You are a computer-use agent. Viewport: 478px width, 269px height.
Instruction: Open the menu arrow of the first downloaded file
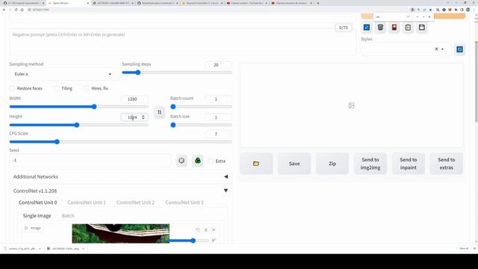tap(40, 249)
